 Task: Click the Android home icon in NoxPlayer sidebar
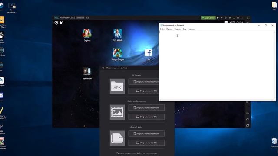[x=248, y=120]
